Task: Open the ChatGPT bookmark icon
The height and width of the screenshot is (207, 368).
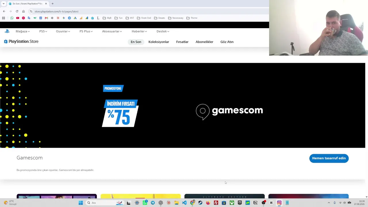Action: click(52, 18)
